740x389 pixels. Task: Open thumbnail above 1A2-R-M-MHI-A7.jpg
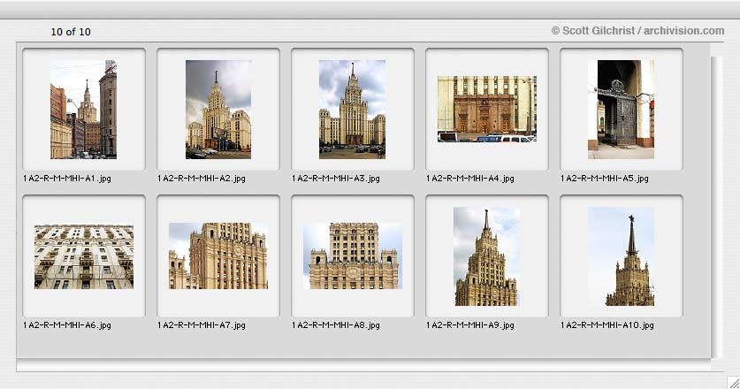(218, 256)
